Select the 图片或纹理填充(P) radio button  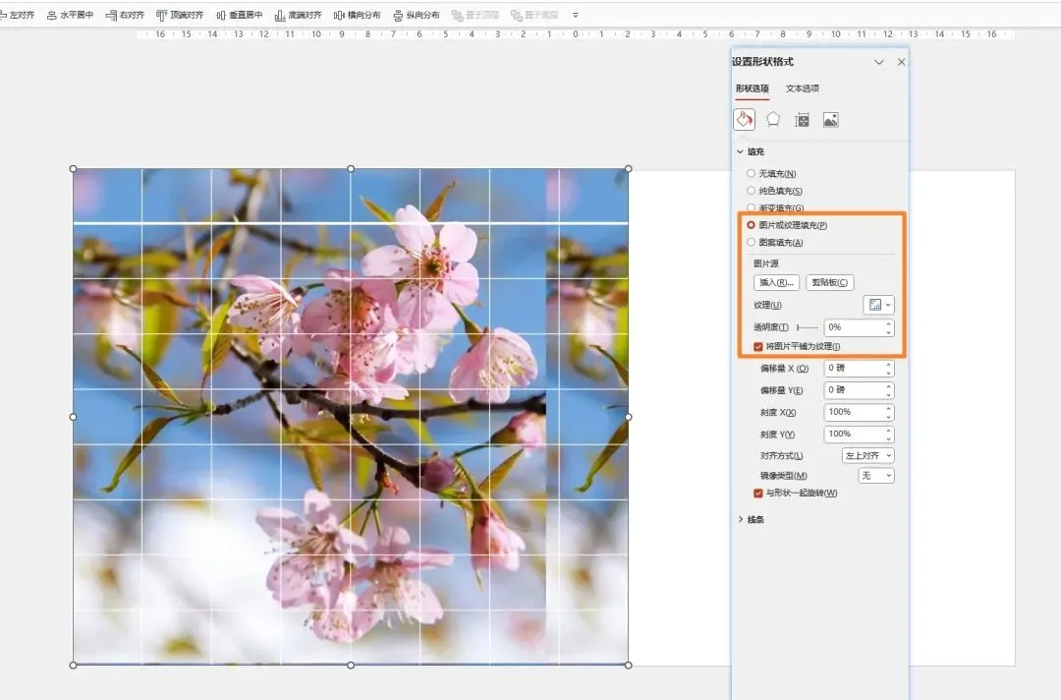tap(752, 225)
